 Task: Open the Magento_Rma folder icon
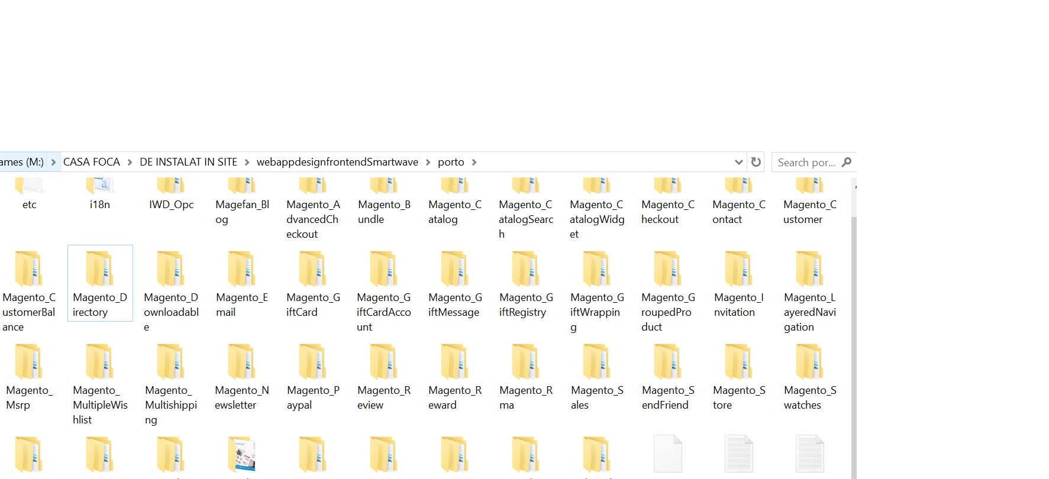pyautogui.click(x=525, y=361)
